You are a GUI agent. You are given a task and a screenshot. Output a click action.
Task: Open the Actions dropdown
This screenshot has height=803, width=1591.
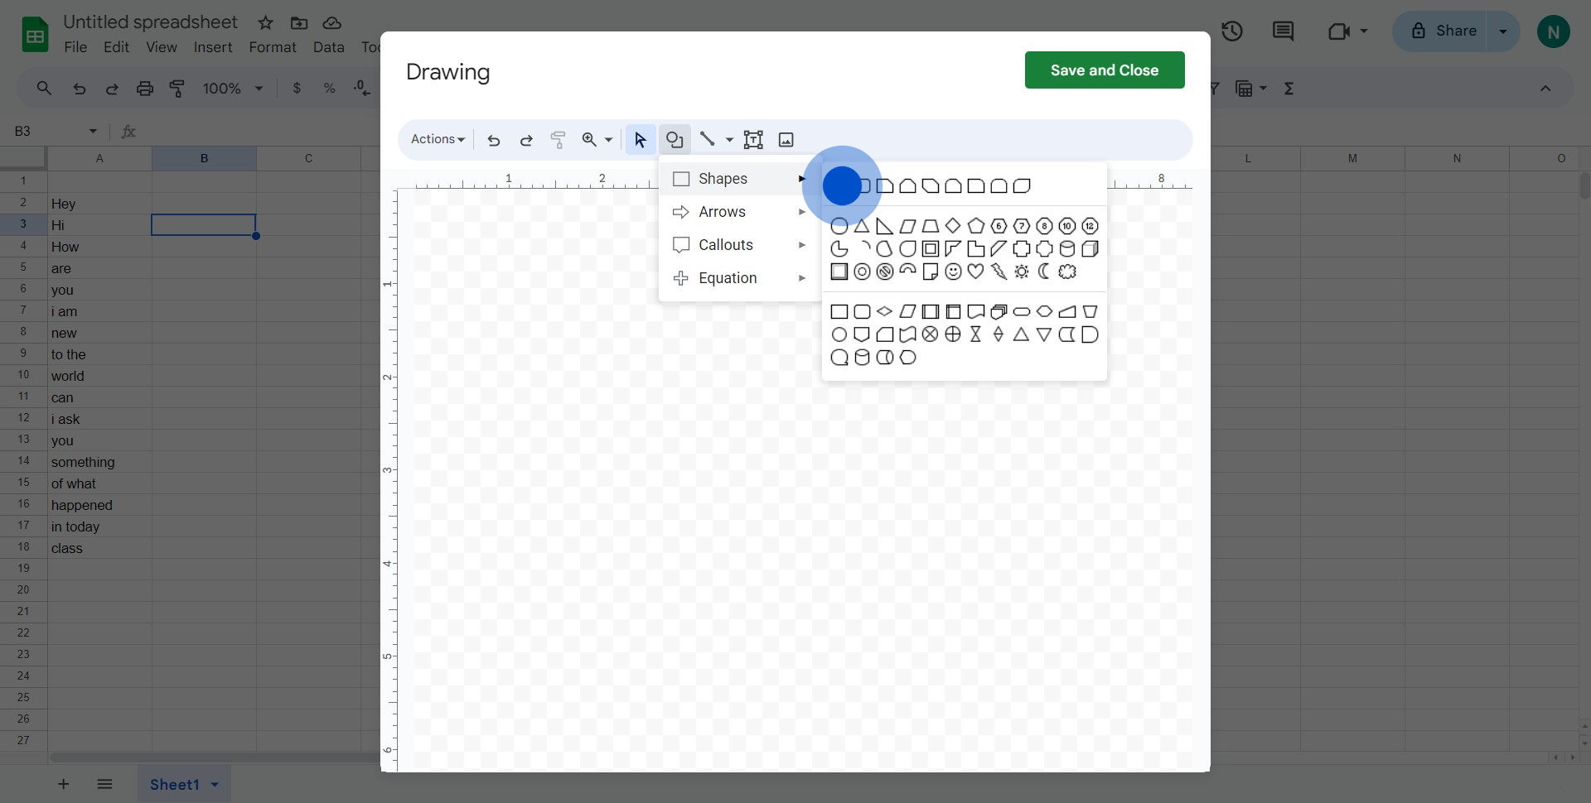[438, 140]
